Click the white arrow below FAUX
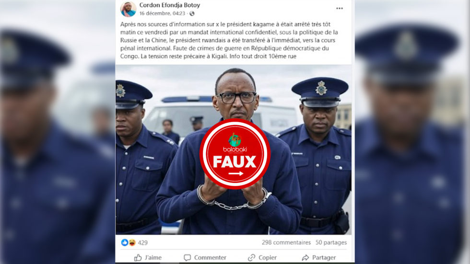This screenshot has width=470, height=264. (x=235, y=173)
